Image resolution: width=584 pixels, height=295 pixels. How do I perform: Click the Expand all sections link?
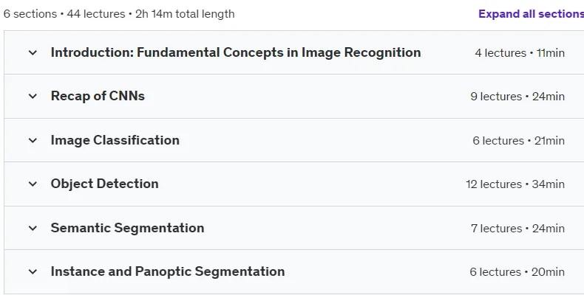pyautogui.click(x=531, y=14)
